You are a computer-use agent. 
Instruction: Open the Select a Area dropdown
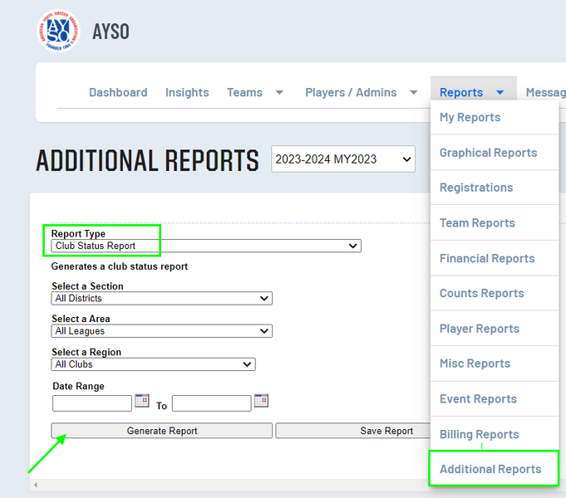[x=161, y=331]
